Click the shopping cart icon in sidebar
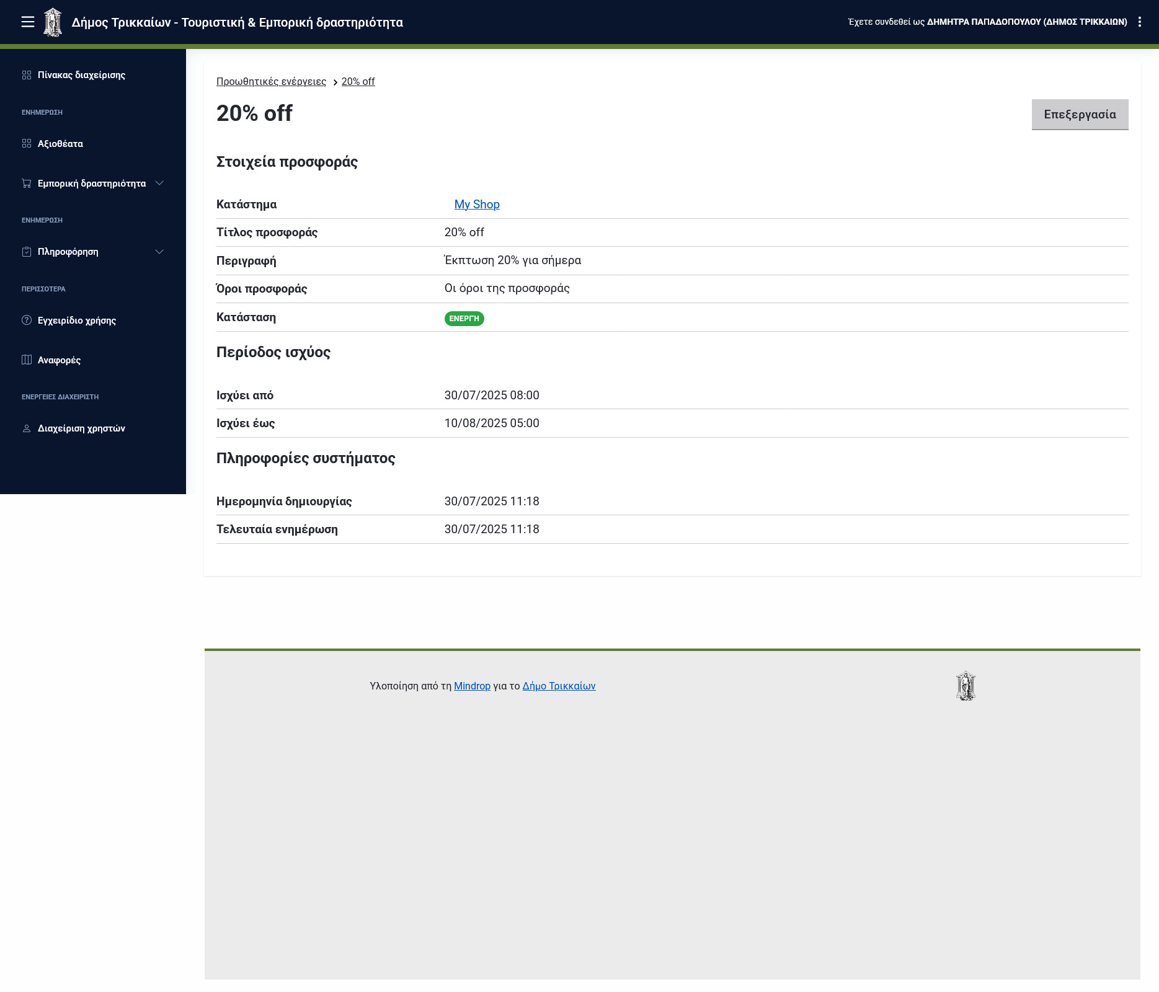1159x992 pixels. [27, 184]
